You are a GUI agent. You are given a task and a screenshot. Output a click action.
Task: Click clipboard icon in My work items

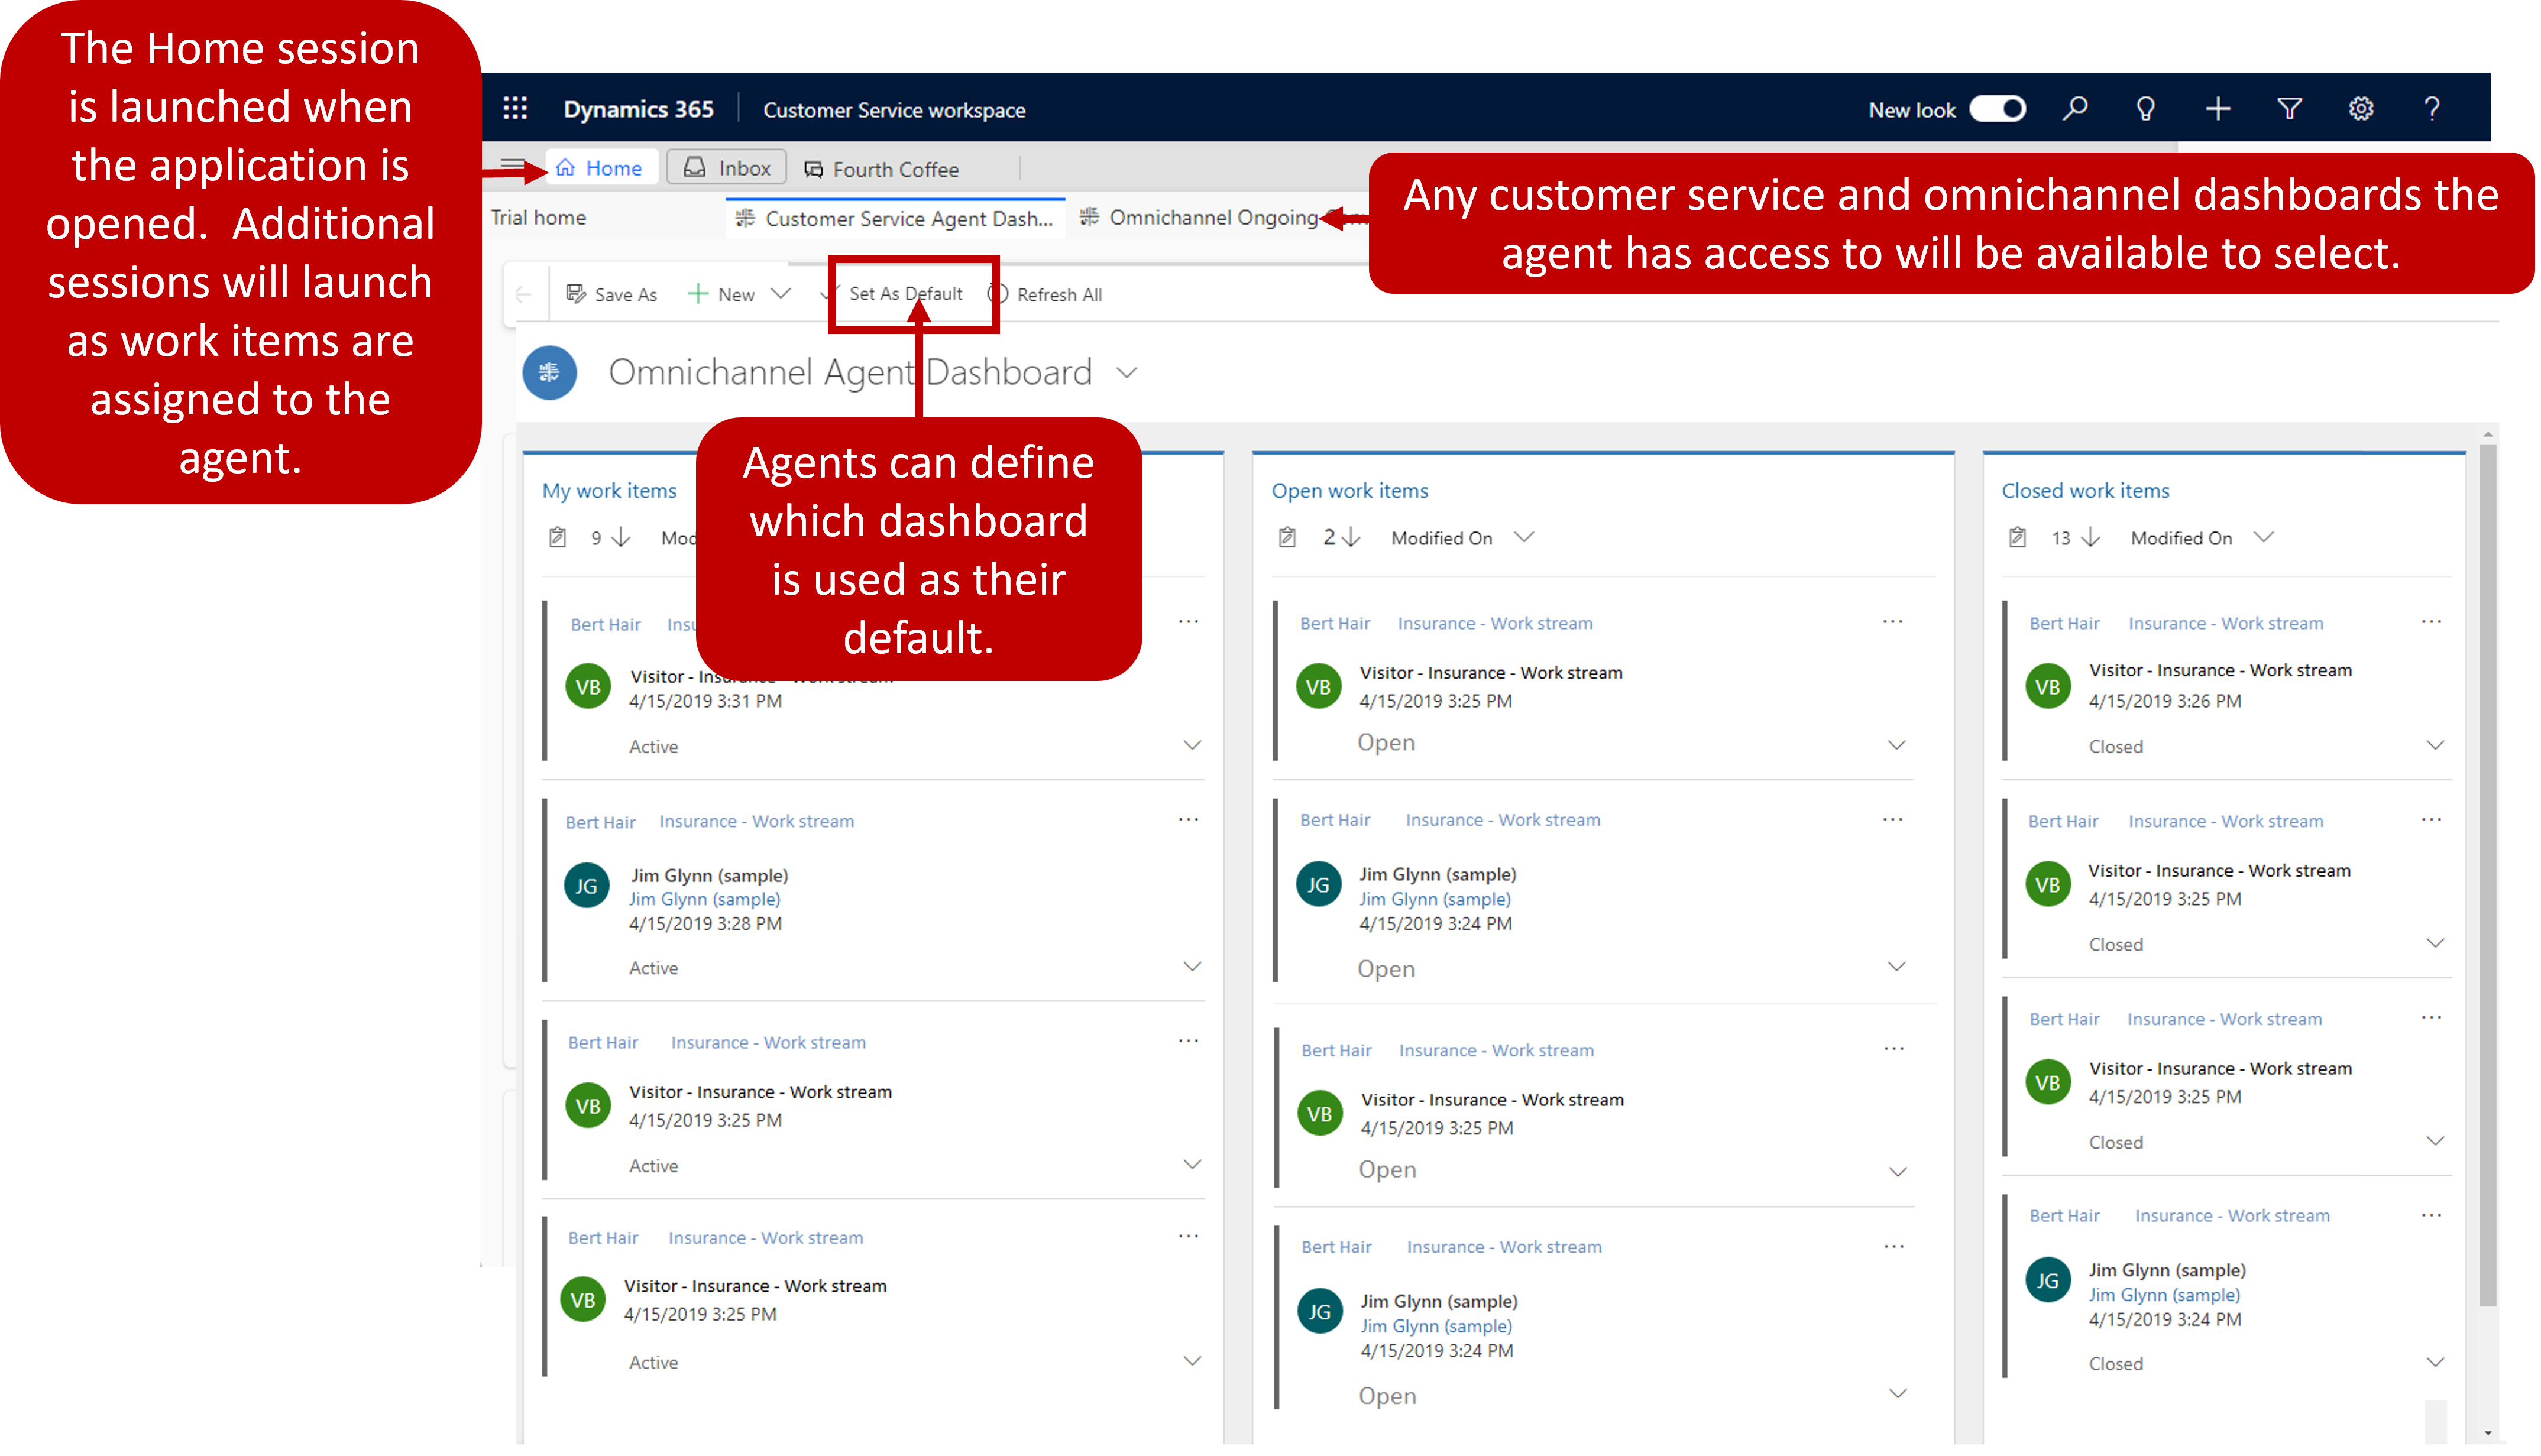[x=558, y=537]
